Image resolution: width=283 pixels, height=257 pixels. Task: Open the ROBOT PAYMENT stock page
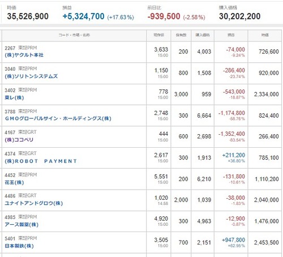(x=41, y=161)
